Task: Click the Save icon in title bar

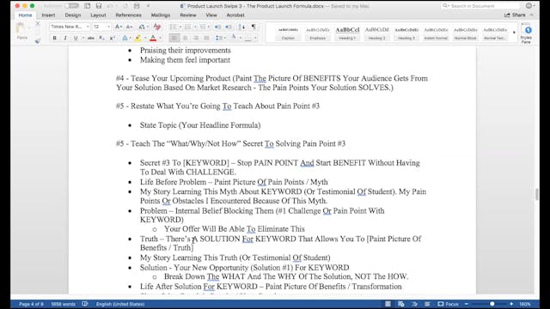Action: (99, 6)
